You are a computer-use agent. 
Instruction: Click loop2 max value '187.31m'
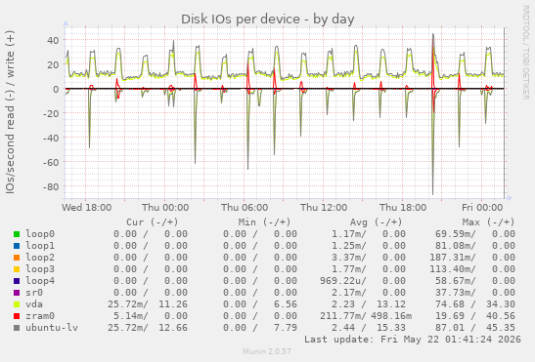[x=452, y=258]
